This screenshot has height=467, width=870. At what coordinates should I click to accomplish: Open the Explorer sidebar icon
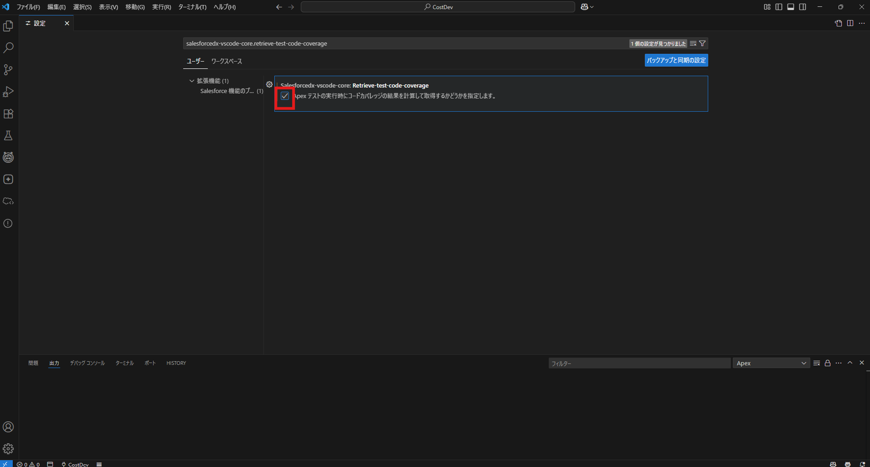click(x=8, y=26)
